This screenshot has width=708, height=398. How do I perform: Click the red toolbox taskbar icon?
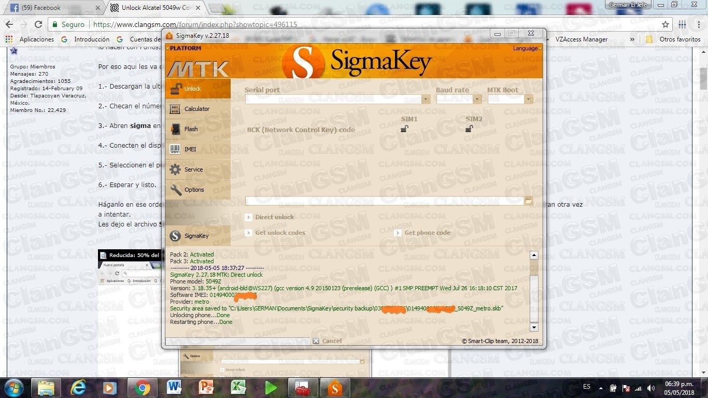click(303, 388)
